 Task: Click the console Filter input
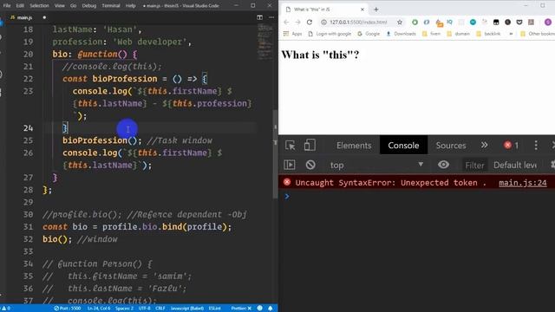[474, 166]
